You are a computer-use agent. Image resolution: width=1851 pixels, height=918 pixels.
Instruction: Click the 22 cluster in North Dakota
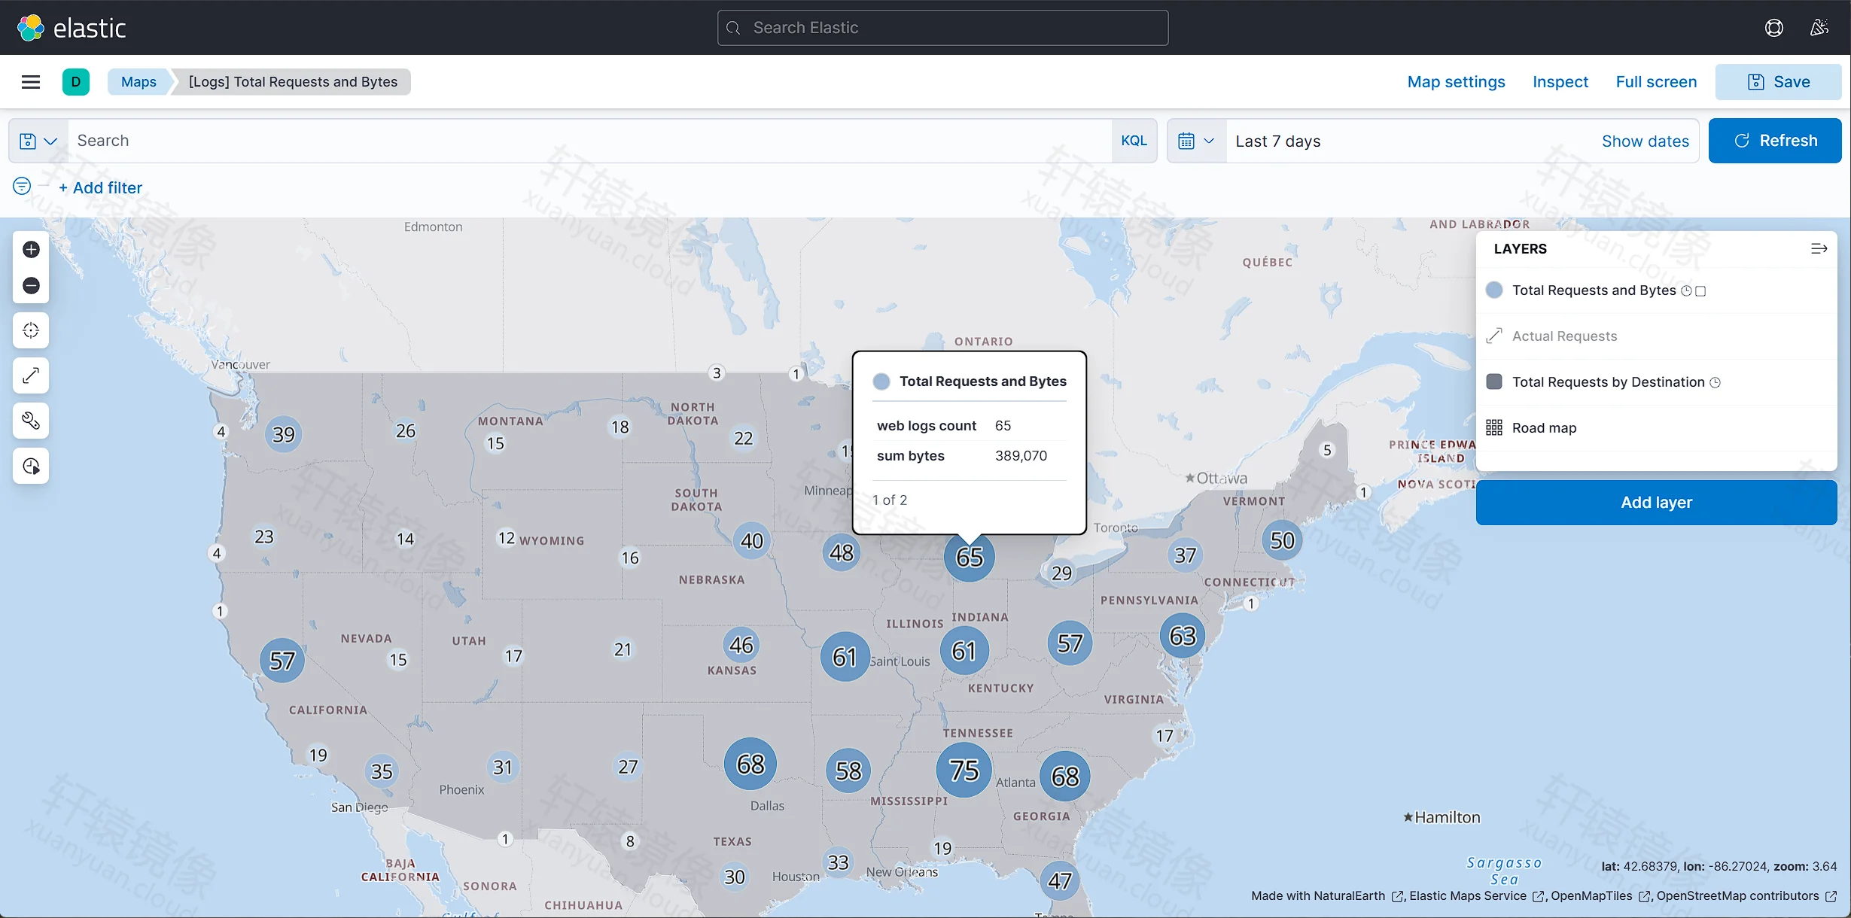point(743,439)
